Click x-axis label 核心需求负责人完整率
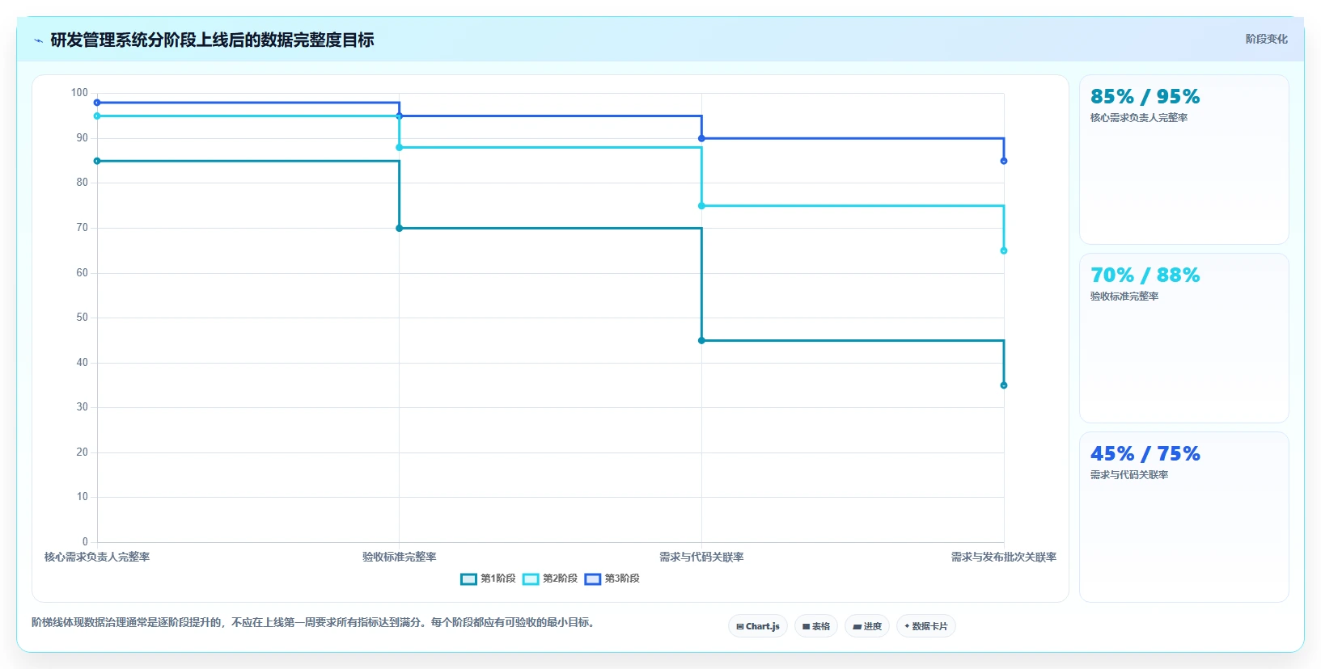 tap(97, 557)
